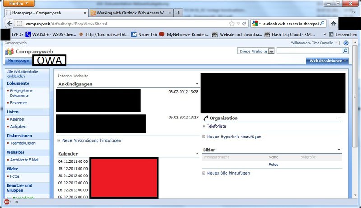Close the add-on bar with X
The width and height of the screenshot is (361, 208).
17,202
